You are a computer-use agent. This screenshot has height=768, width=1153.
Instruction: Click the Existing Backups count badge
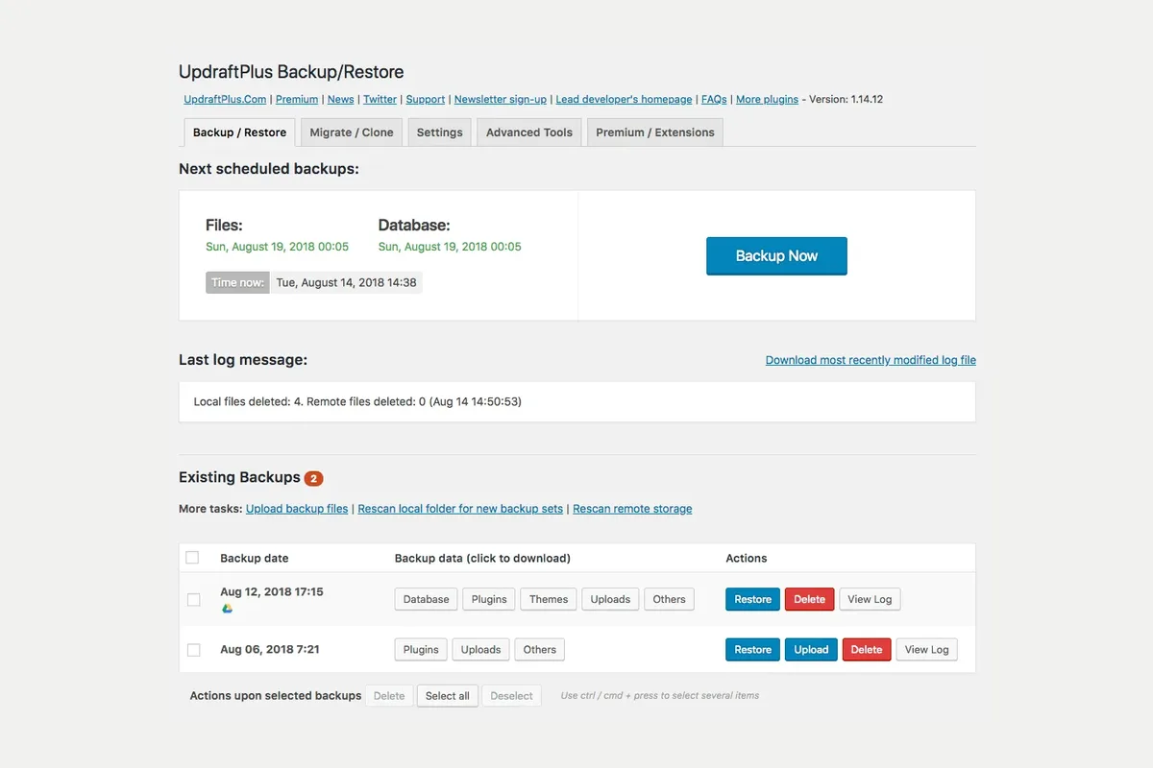[x=314, y=478]
